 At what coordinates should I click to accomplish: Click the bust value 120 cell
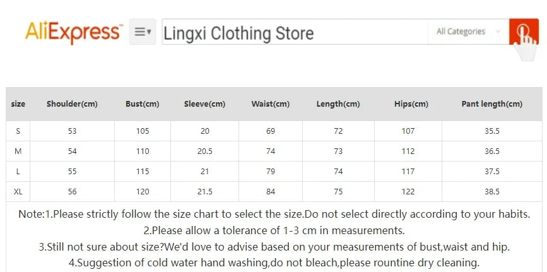142,192
